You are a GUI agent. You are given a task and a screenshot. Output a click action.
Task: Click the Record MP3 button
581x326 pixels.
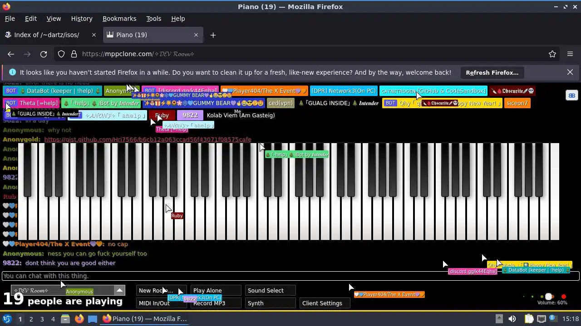[216, 303]
